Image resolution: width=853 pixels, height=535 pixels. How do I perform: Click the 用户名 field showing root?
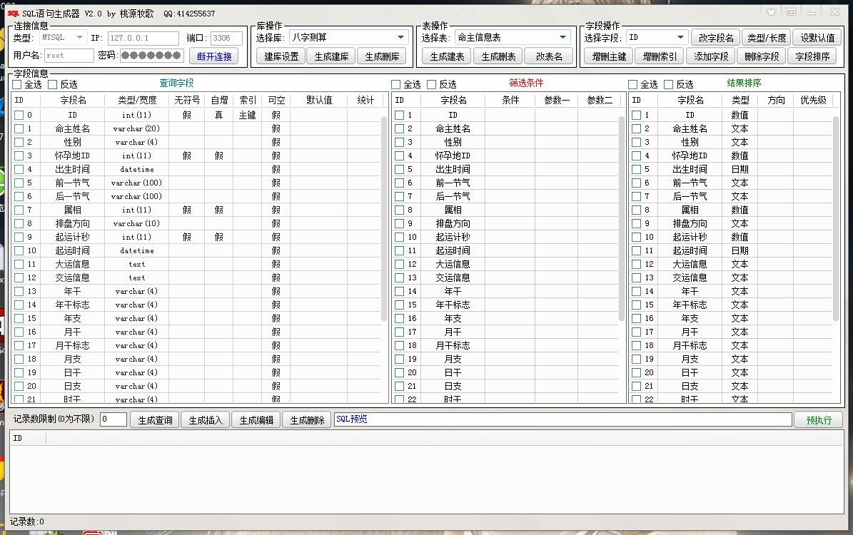[69, 56]
